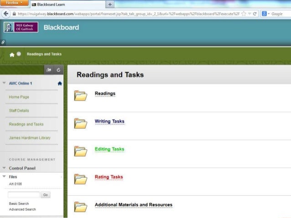Open Readings and Tasks in course menu
The width and height of the screenshot is (291, 218).
[26, 124]
